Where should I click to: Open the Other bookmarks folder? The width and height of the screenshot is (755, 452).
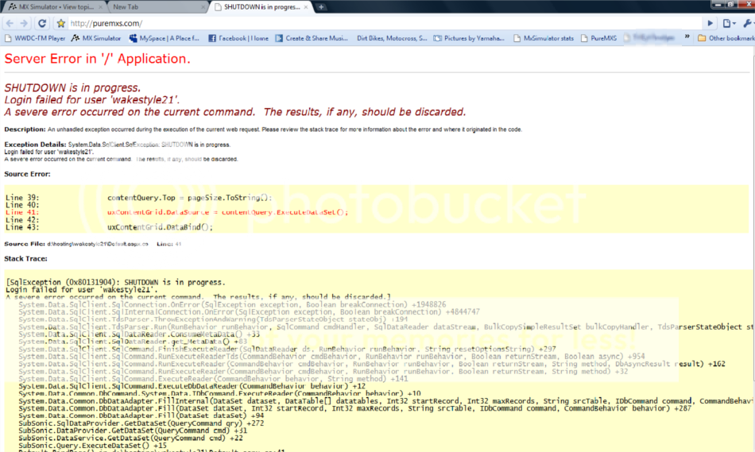(726, 37)
